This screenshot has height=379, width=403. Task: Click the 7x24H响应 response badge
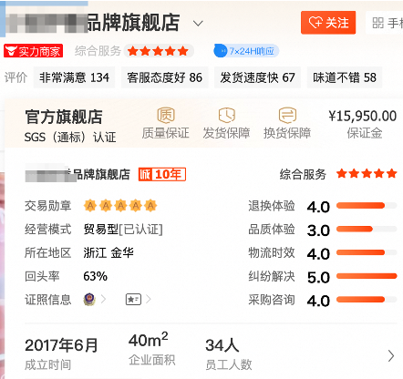coord(246,51)
